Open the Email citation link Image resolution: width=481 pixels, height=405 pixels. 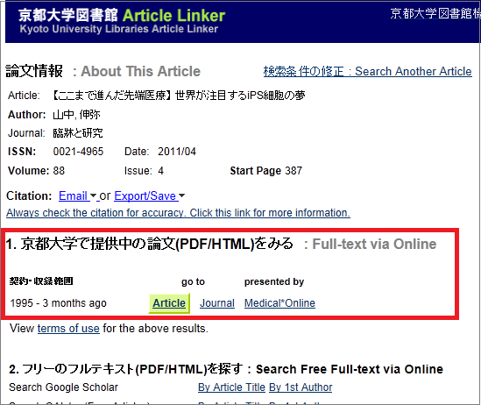(x=73, y=195)
